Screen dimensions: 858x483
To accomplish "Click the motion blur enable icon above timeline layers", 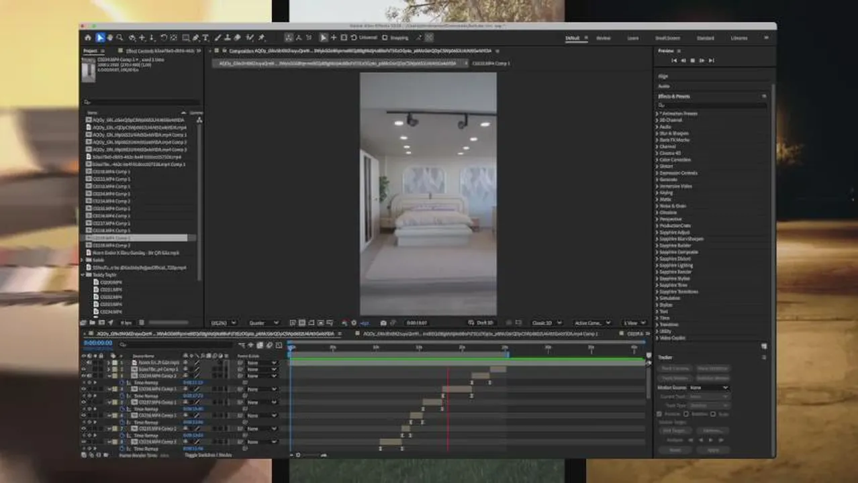I will 270,345.
